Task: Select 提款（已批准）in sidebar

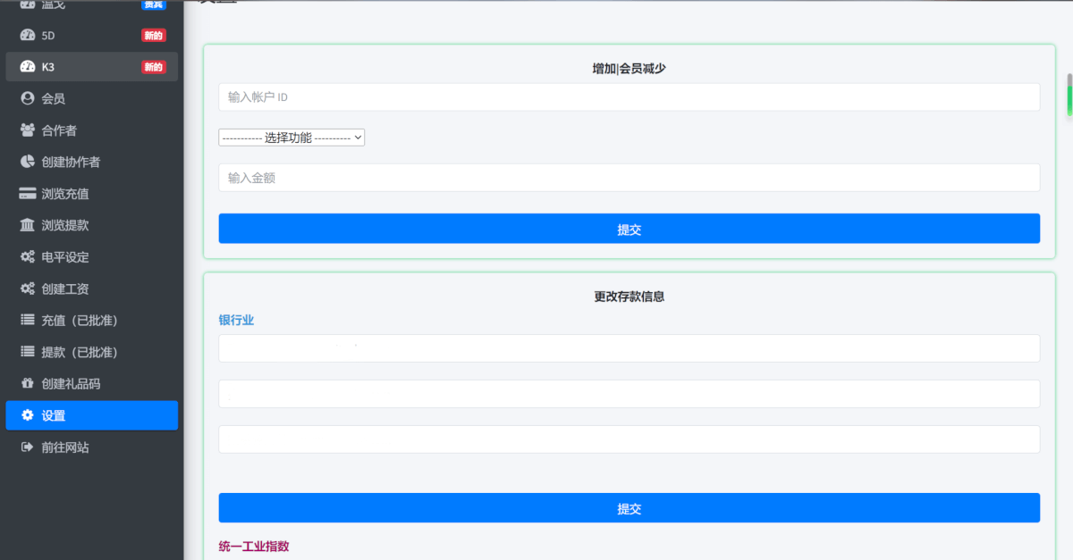Action: coord(79,352)
